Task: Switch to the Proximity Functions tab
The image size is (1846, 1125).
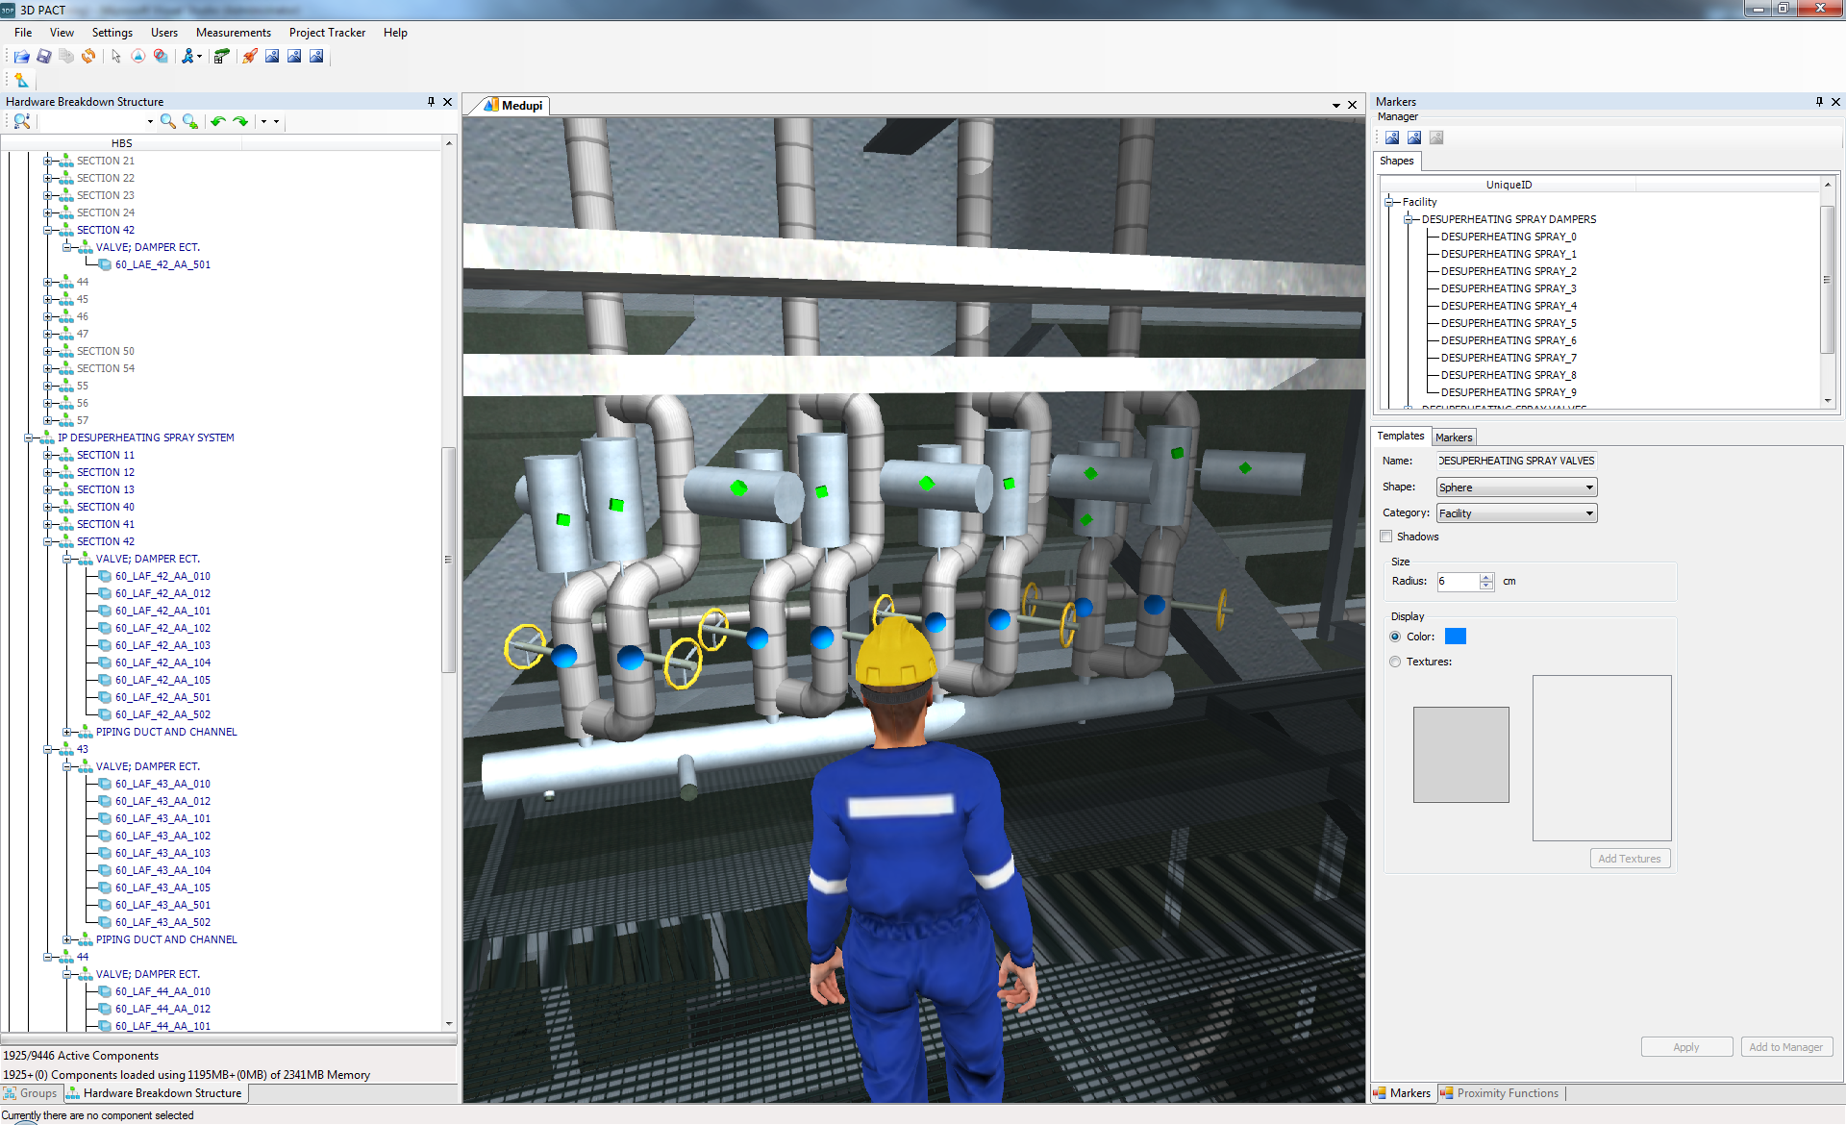Action: (1506, 1093)
